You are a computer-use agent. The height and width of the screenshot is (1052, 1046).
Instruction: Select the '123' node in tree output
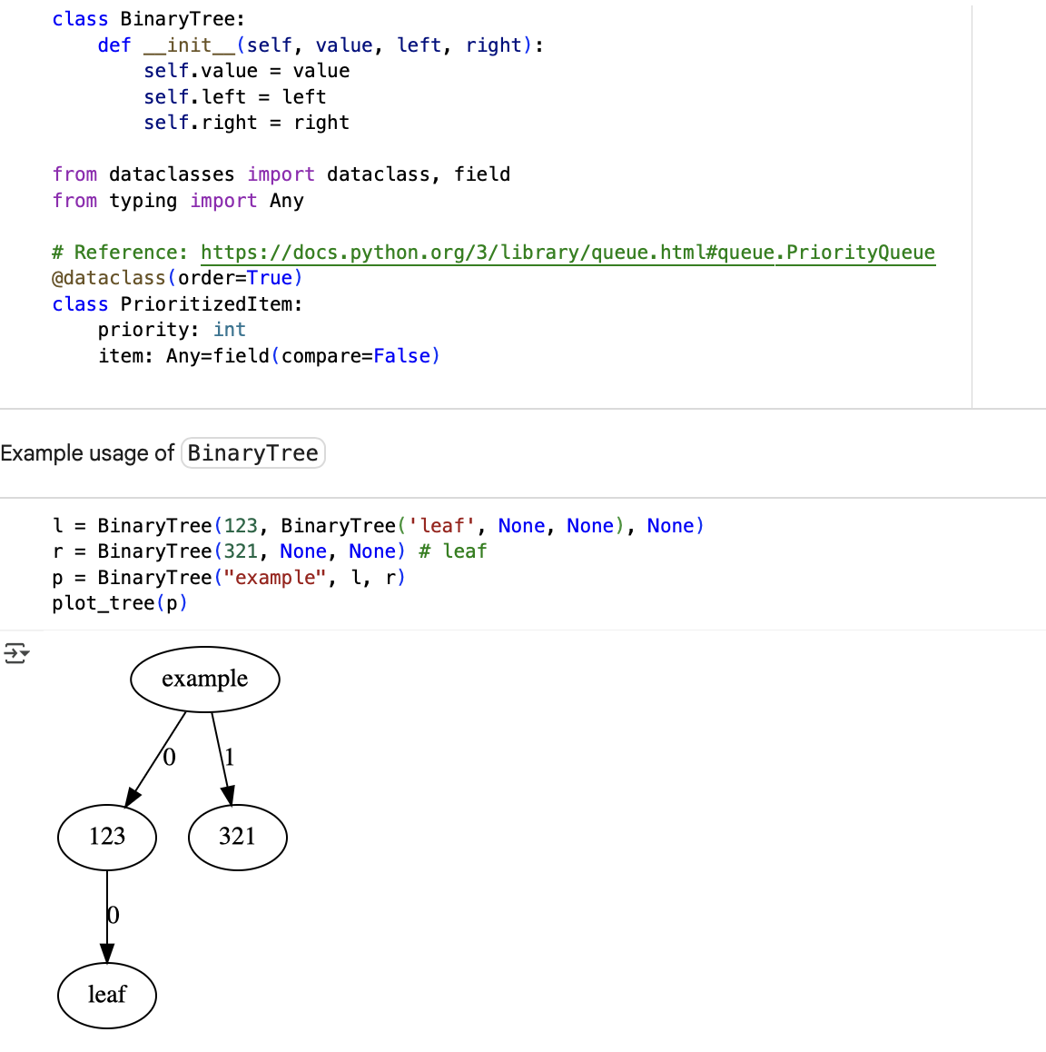pos(107,837)
